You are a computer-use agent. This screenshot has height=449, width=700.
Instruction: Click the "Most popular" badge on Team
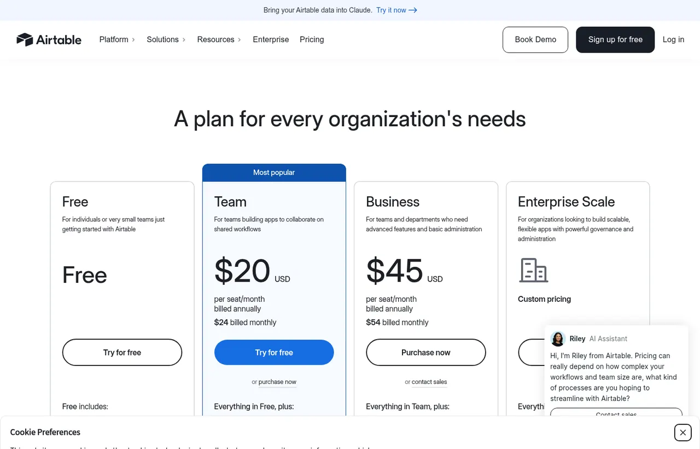point(274,172)
